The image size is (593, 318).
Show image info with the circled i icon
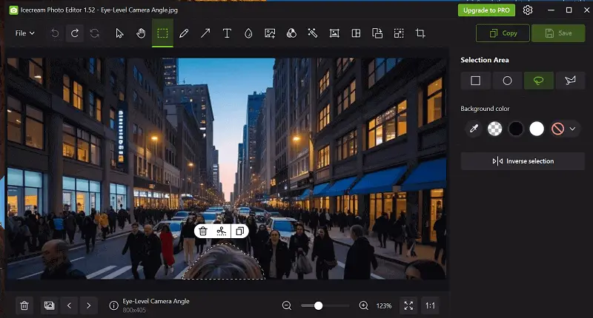pyautogui.click(x=113, y=305)
